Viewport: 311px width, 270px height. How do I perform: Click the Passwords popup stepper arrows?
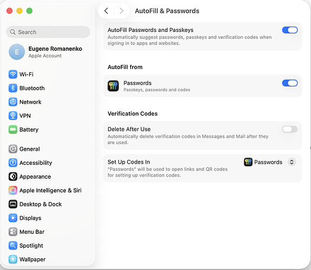pos(292,162)
